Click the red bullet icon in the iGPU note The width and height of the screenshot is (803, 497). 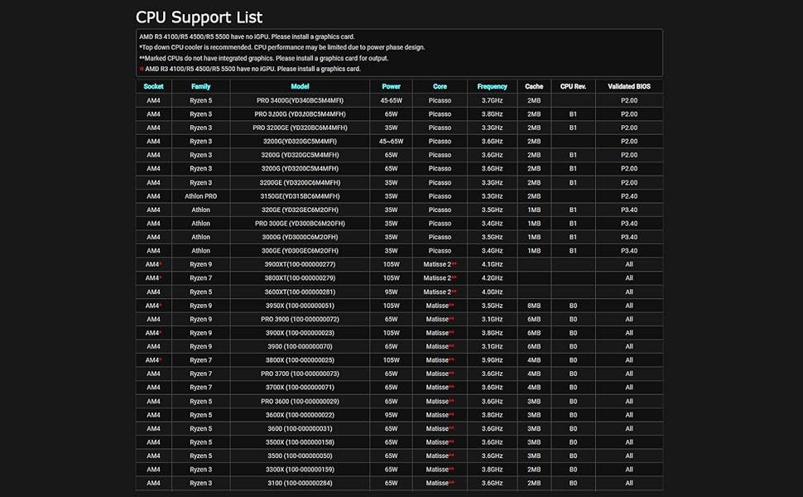[141, 70]
